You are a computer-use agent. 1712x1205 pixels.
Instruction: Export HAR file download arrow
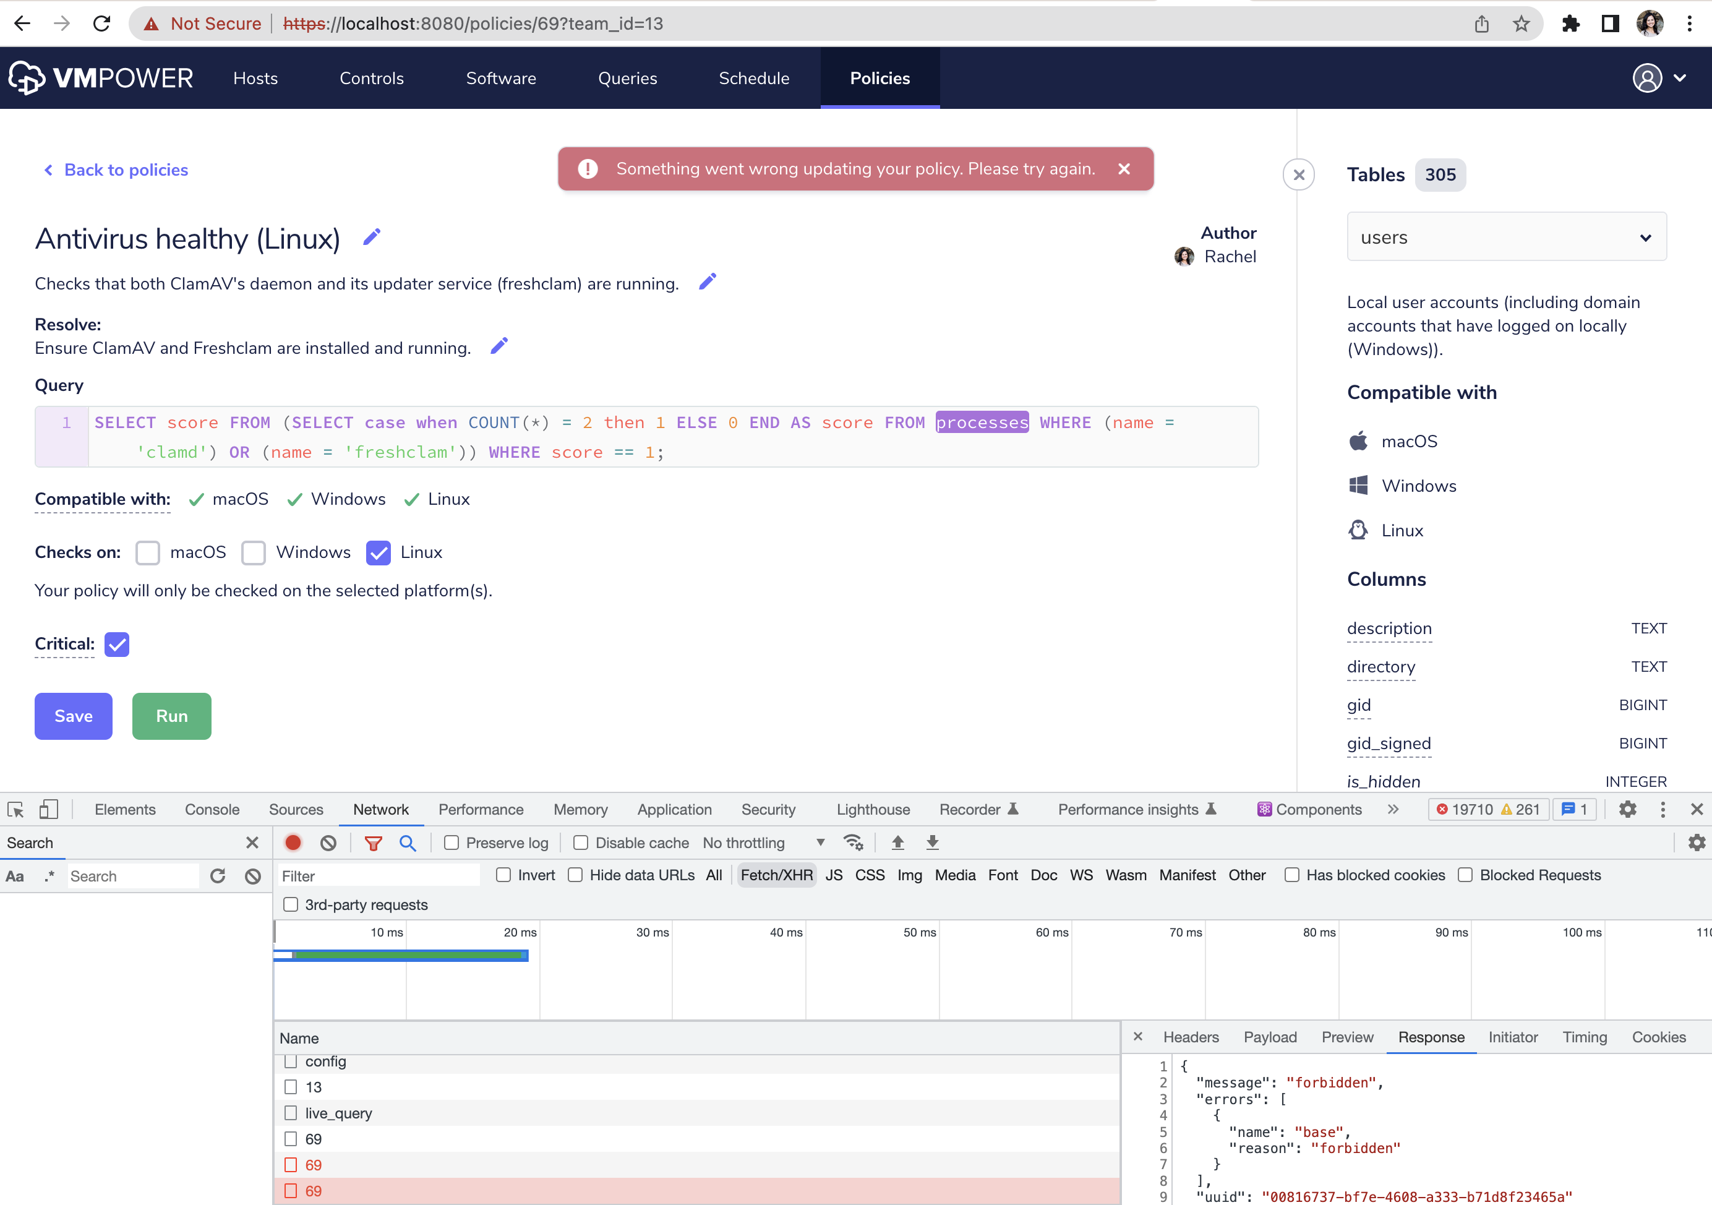(932, 843)
